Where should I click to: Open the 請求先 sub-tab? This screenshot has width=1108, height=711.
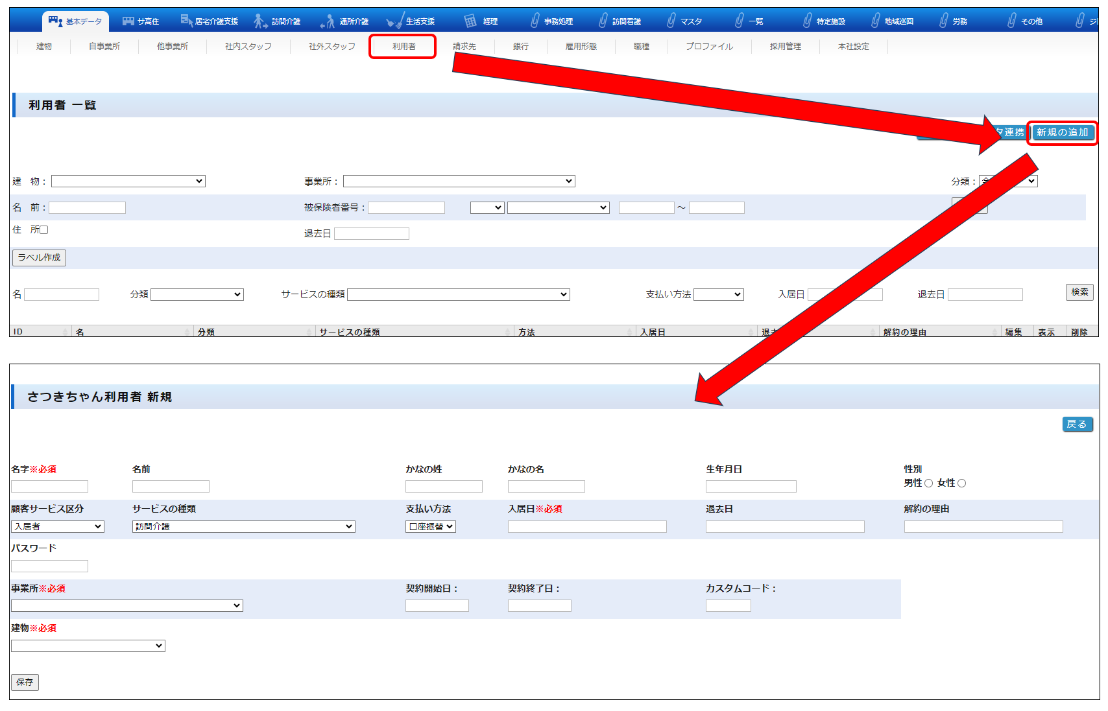point(464,47)
